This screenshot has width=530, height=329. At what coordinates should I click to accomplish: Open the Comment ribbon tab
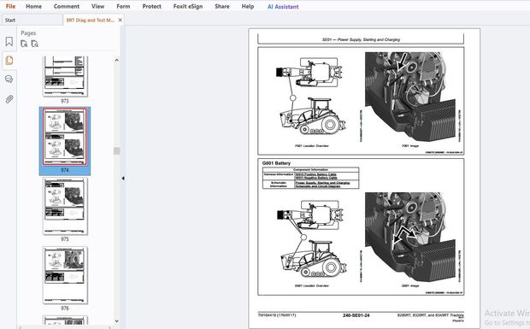[67, 6]
